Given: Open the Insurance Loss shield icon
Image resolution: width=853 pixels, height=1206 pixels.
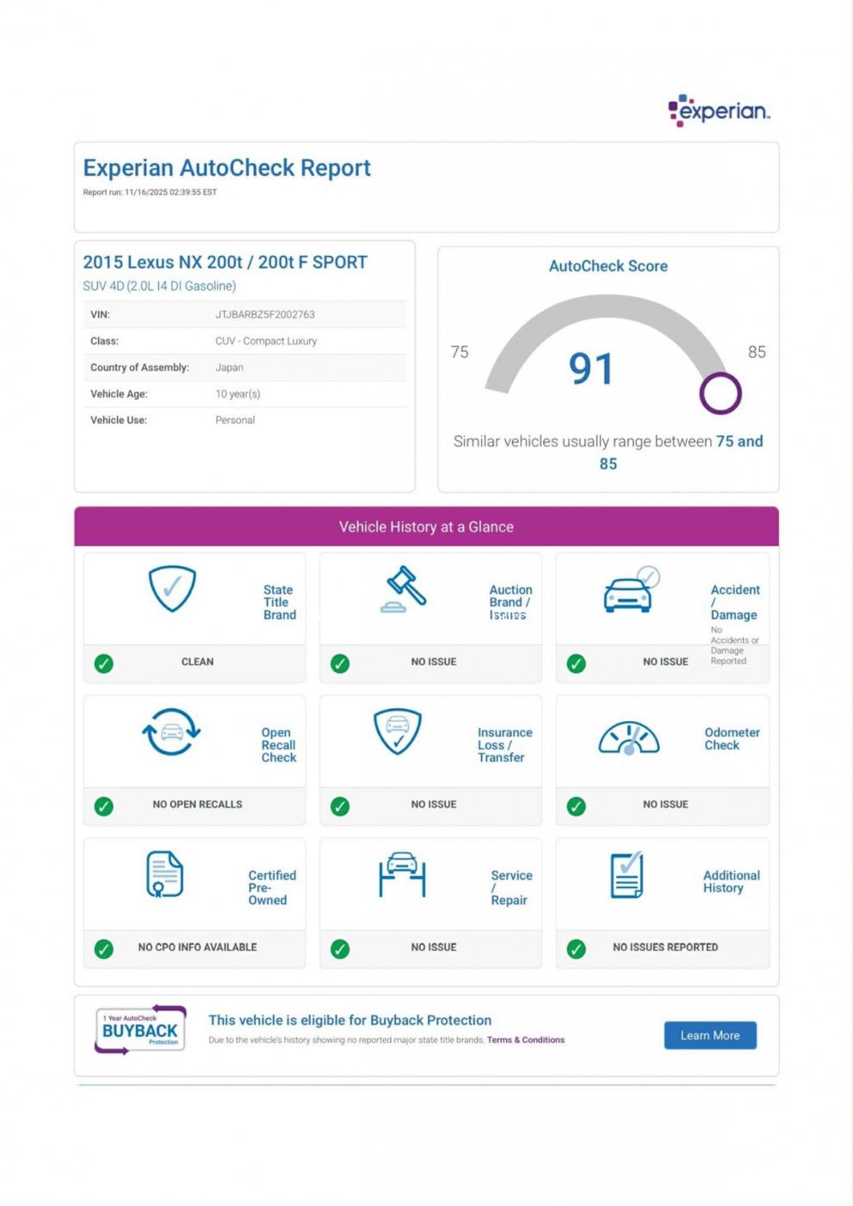Looking at the screenshot, I should pos(397,732).
